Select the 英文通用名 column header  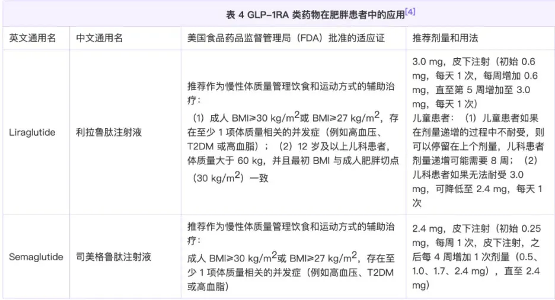coord(33,38)
